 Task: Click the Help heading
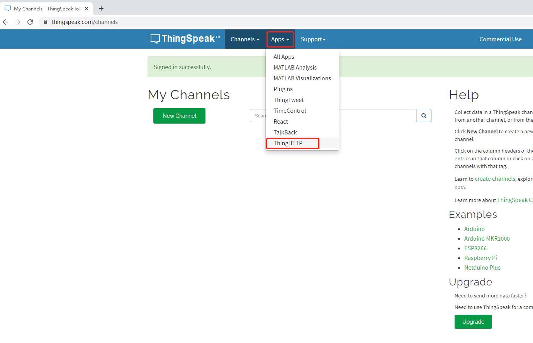coord(464,95)
